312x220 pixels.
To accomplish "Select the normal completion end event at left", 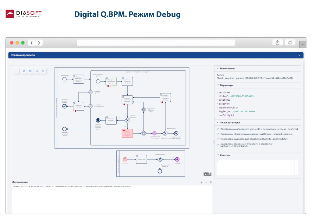I will coord(65,129).
